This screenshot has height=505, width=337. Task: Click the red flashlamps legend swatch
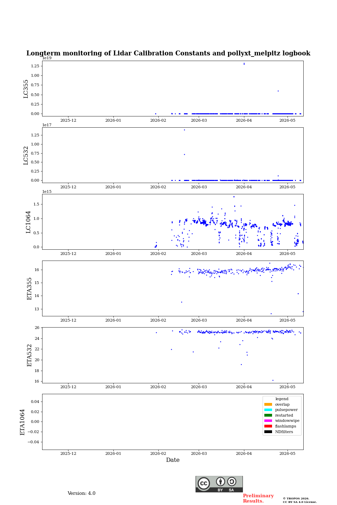[x=268, y=426]
